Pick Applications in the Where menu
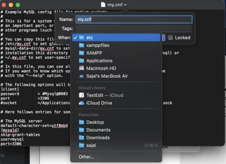Screen dimensions: 226x164 point(116,61)
